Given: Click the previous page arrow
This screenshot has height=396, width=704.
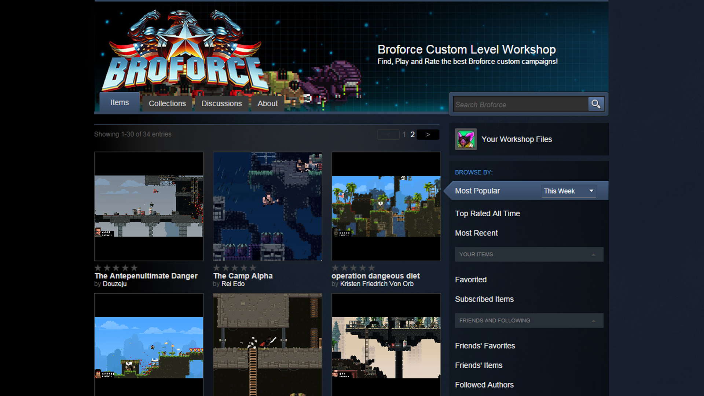Looking at the screenshot, I should coord(388,135).
